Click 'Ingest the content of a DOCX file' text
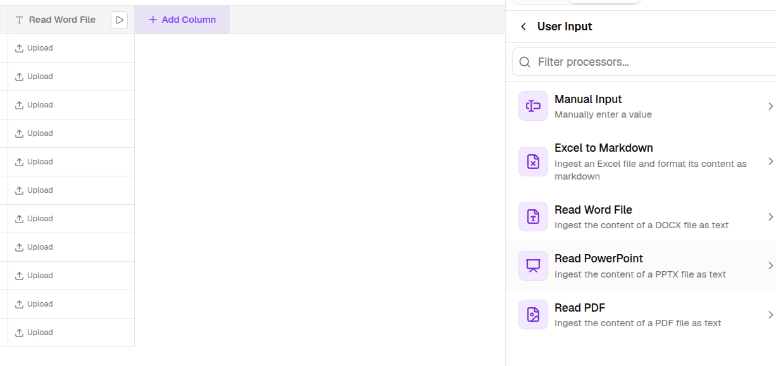Image resolution: width=776 pixels, height=366 pixels. tap(641, 225)
